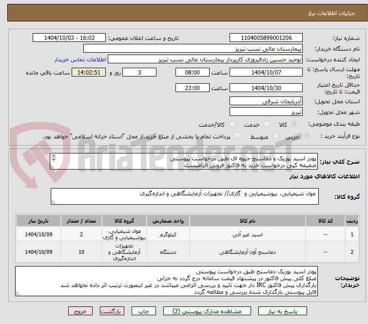Screen dimensions: 368x324
Task: Select the خدمت radio button
Action: point(267,124)
